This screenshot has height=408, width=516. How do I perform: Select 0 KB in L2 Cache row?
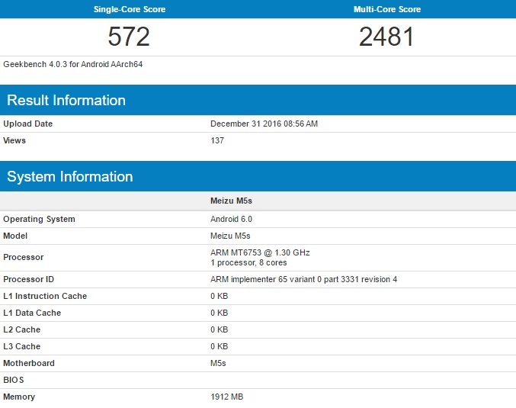220,330
